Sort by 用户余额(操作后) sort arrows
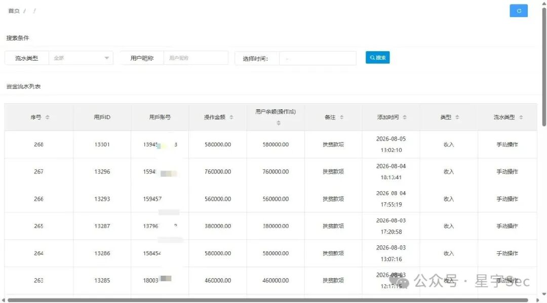 (x=279, y=123)
